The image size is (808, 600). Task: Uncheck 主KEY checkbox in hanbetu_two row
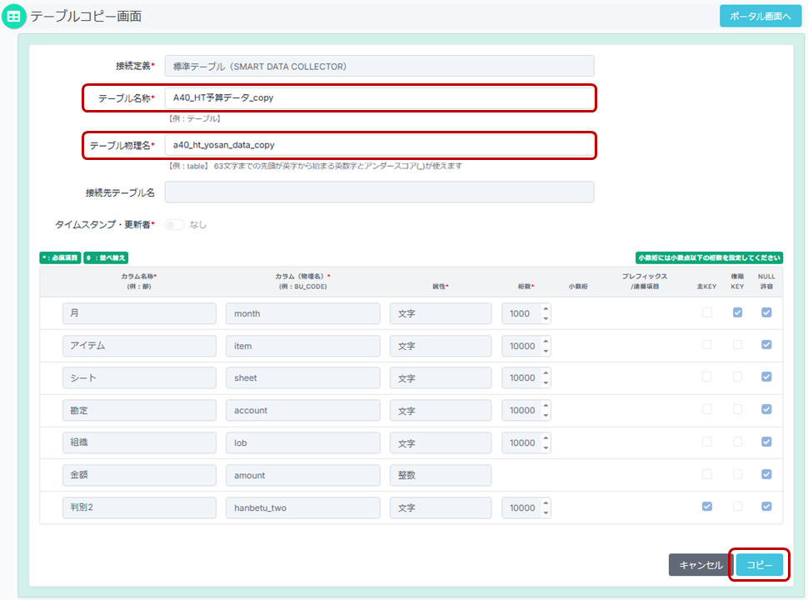[x=707, y=507]
